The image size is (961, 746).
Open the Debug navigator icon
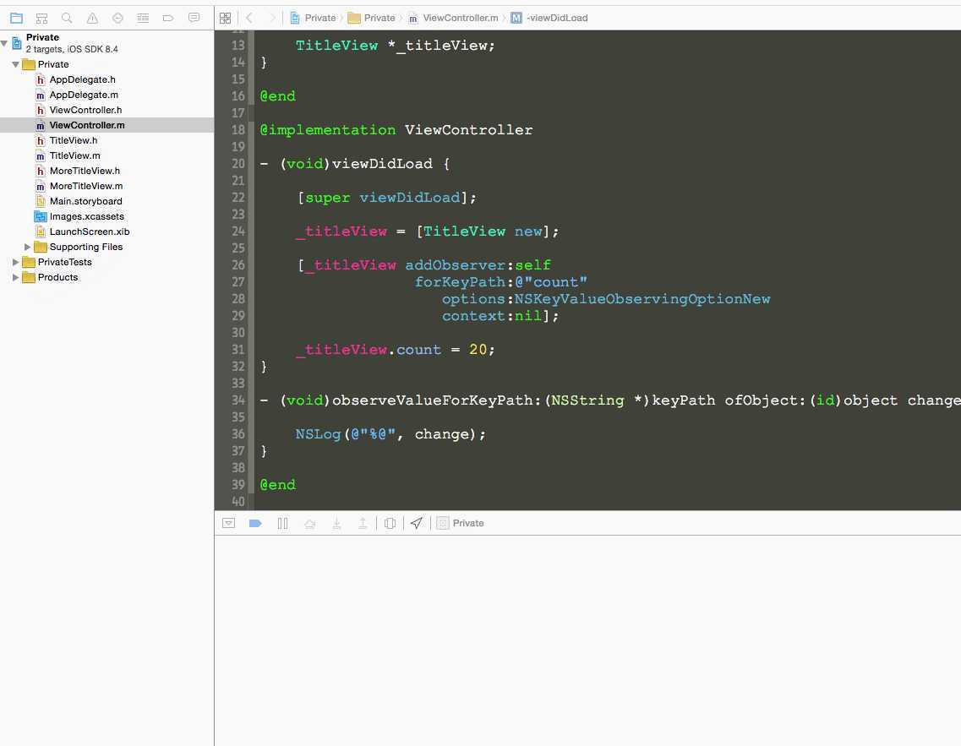[x=143, y=18]
